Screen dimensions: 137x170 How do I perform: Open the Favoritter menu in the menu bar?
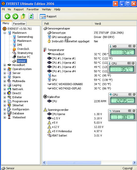(x=33, y=9)
